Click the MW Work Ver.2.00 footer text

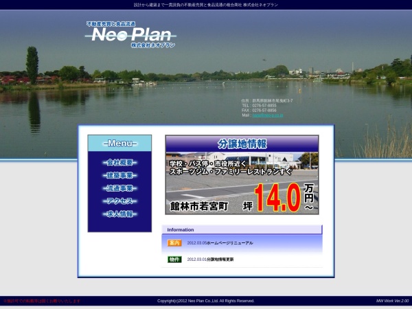pyautogui.click(x=392, y=301)
